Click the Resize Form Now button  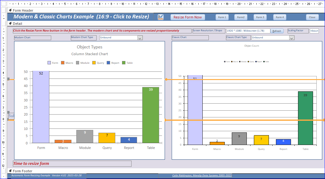(x=188, y=17)
